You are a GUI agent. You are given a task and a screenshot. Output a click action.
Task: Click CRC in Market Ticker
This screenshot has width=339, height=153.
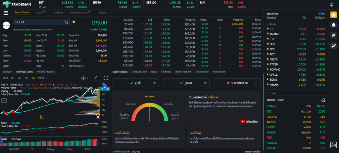pos(269,112)
